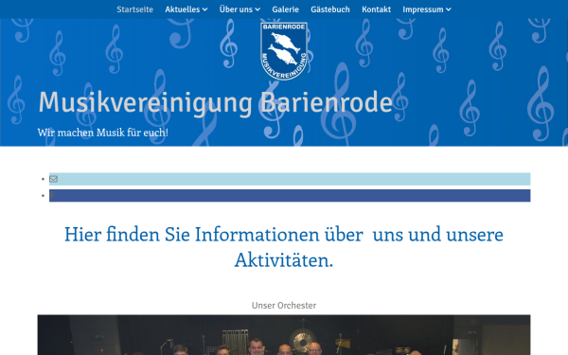Expand the Aktuelles dropdown chevron
The height and width of the screenshot is (355, 568).
pos(205,9)
